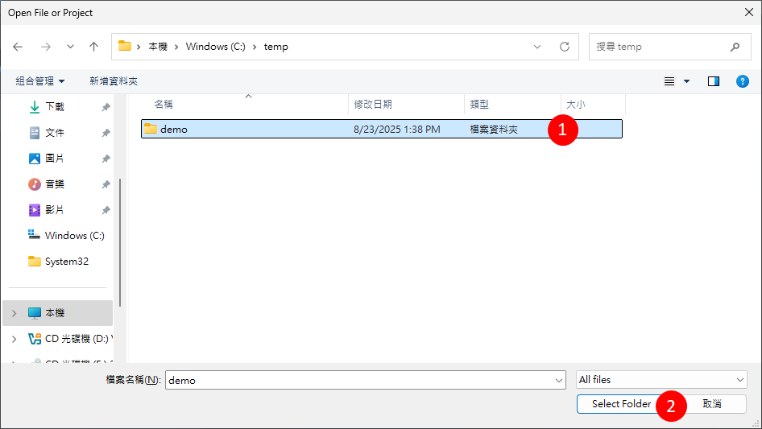Open 文件 in the sidebar
The image size is (762, 429).
[55, 133]
